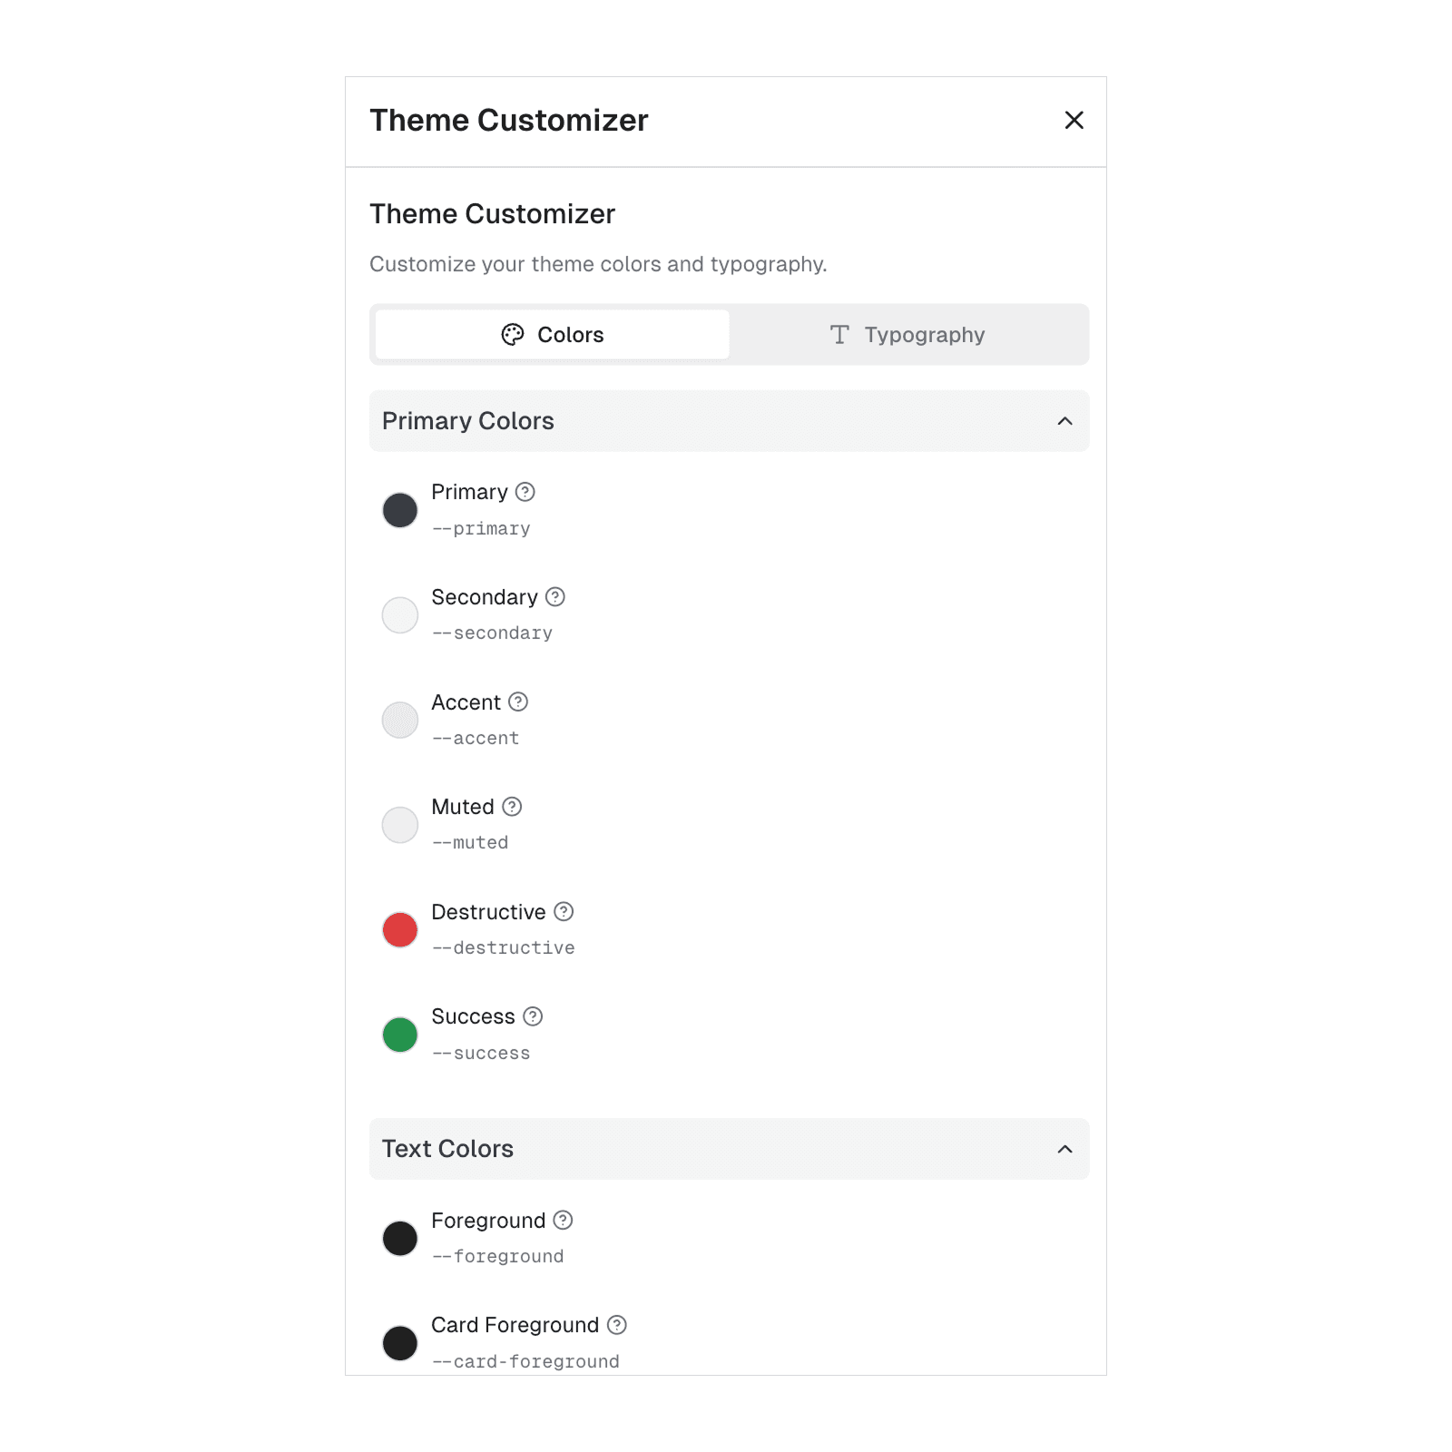Click the info icon beside Destructive
This screenshot has height=1452, width=1452.
click(x=564, y=911)
